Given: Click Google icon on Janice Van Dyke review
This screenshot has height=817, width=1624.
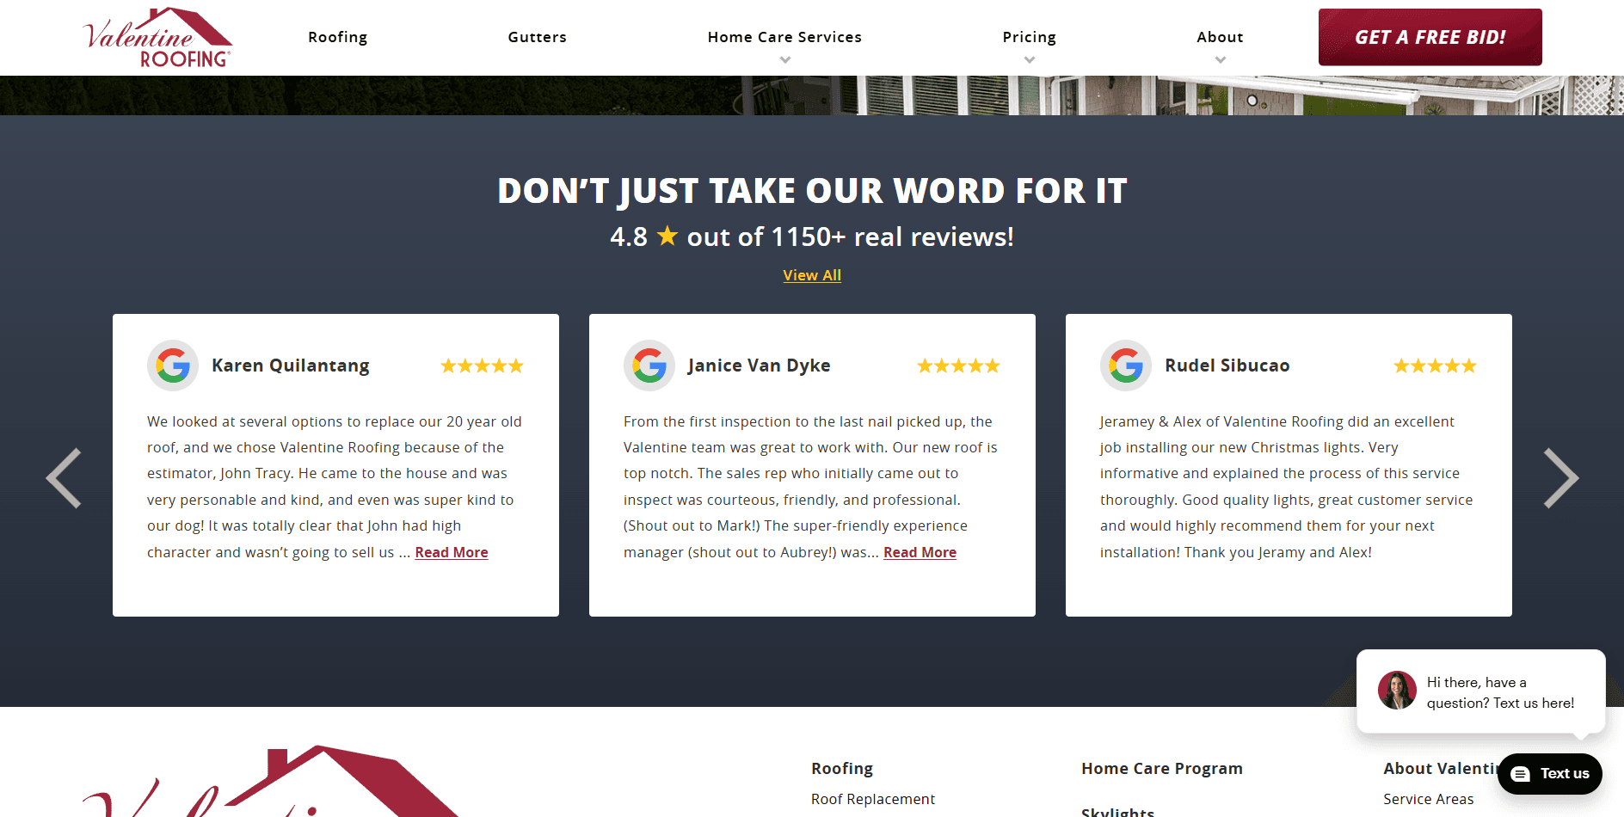Looking at the screenshot, I should (x=649, y=365).
